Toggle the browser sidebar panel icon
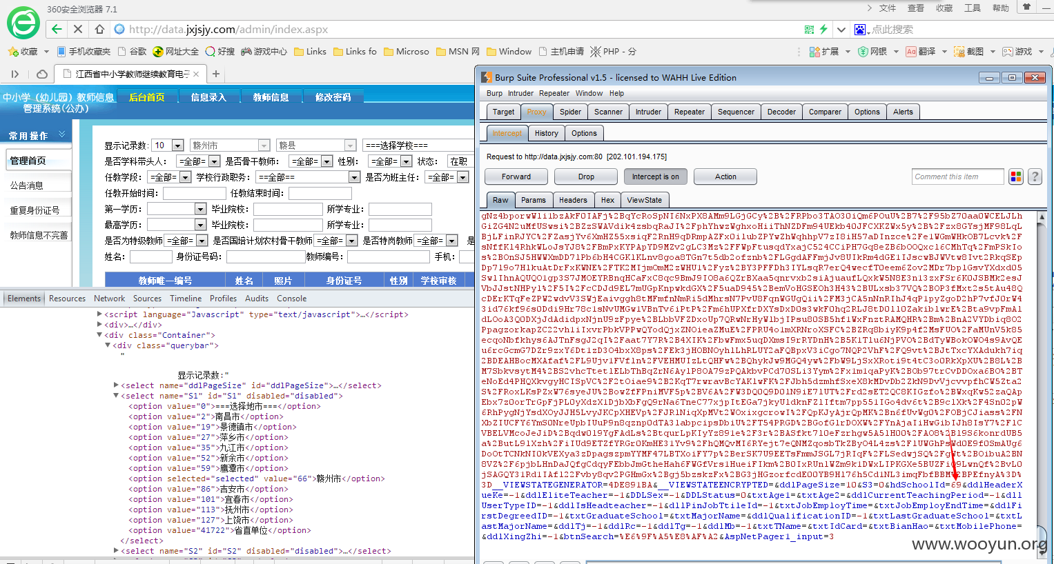This screenshot has width=1054, height=564. point(14,74)
